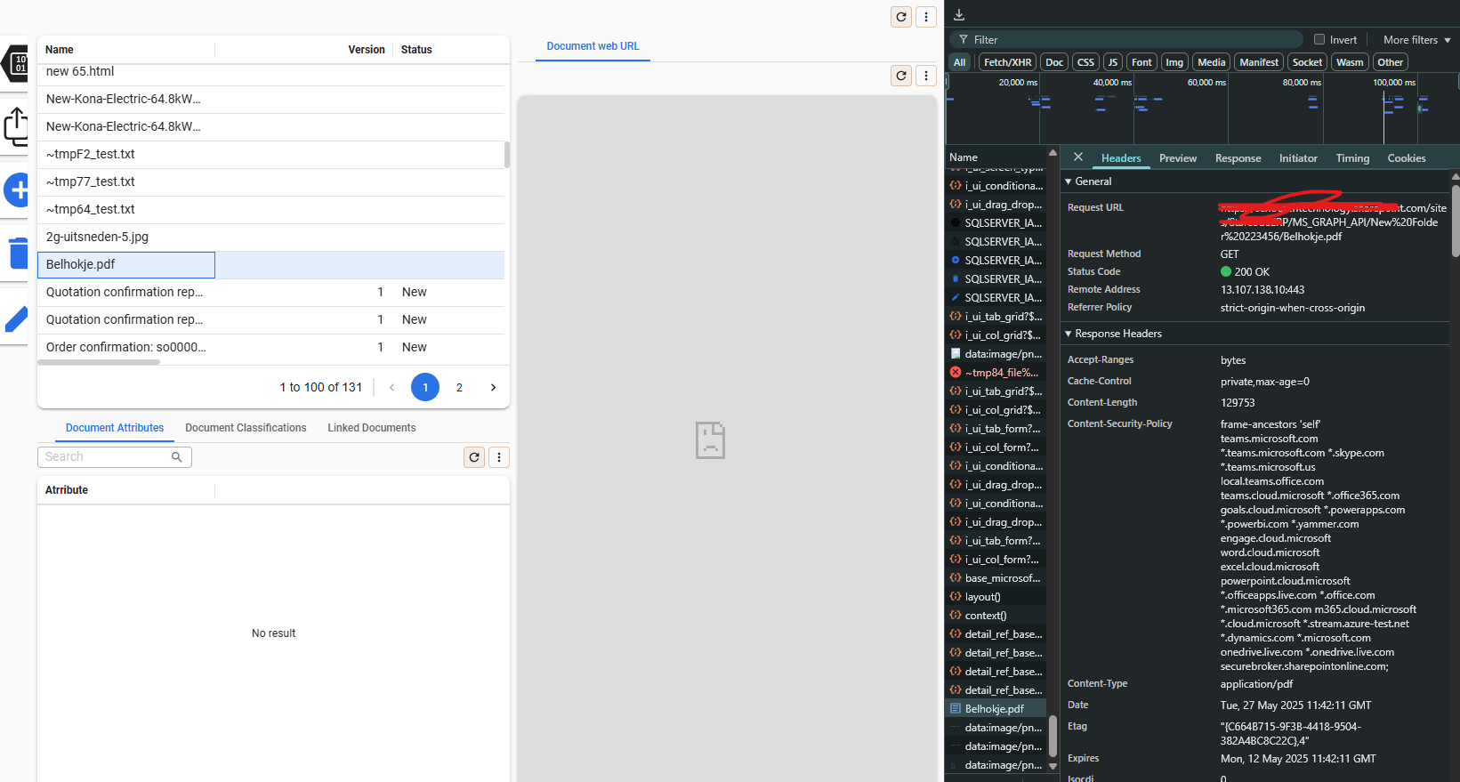Select the Belhokje.pdf row in document list
This screenshot has height=782, width=1460.
coord(270,264)
